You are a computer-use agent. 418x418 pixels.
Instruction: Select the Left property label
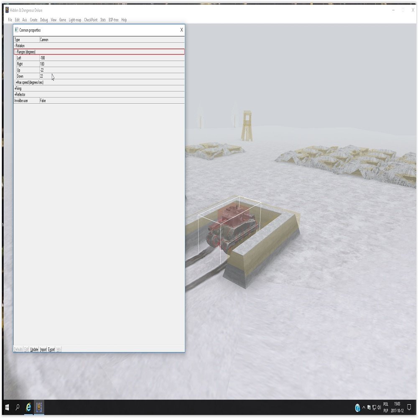(x=19, y=58)
